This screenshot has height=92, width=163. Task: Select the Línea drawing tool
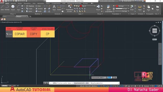coord(2,7)
